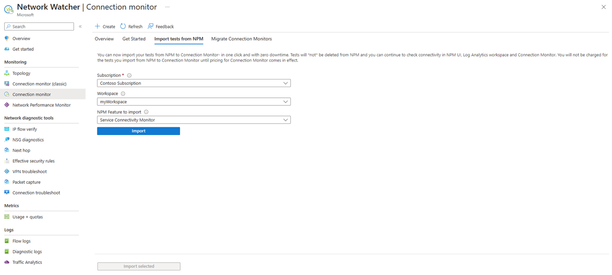Go to the Get Started tab
Screen dimensions: 612x275
click(134, 39)
